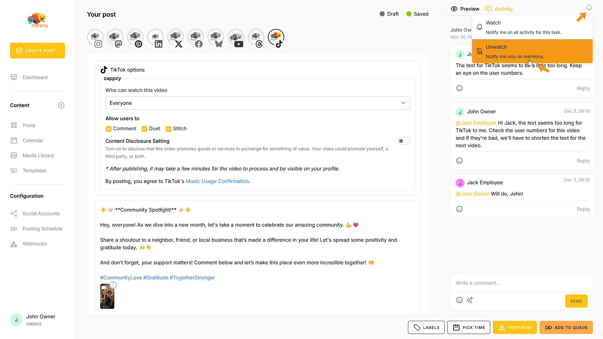Click the Write a comment field
The width and height of the screenshot is (603, 339).
pyautogui.click(x=521, y=283)
